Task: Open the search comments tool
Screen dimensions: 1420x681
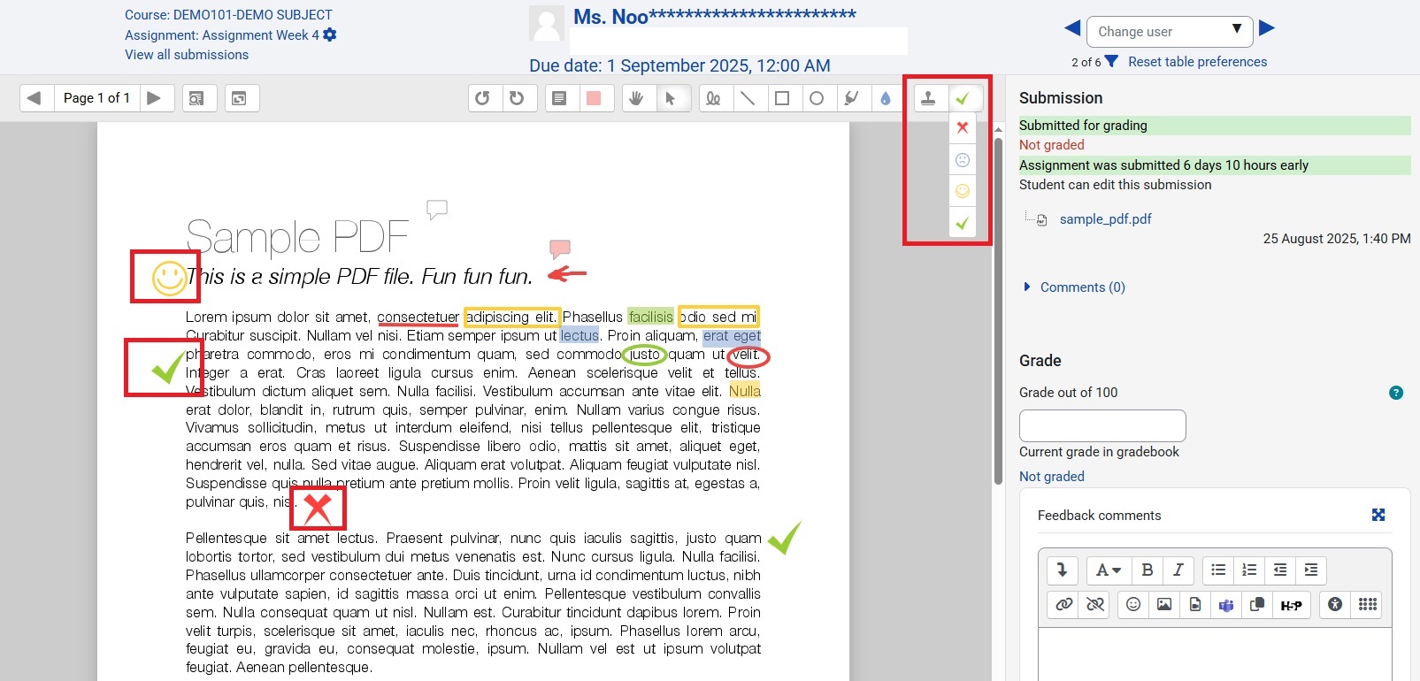Action: pos(196,98)
